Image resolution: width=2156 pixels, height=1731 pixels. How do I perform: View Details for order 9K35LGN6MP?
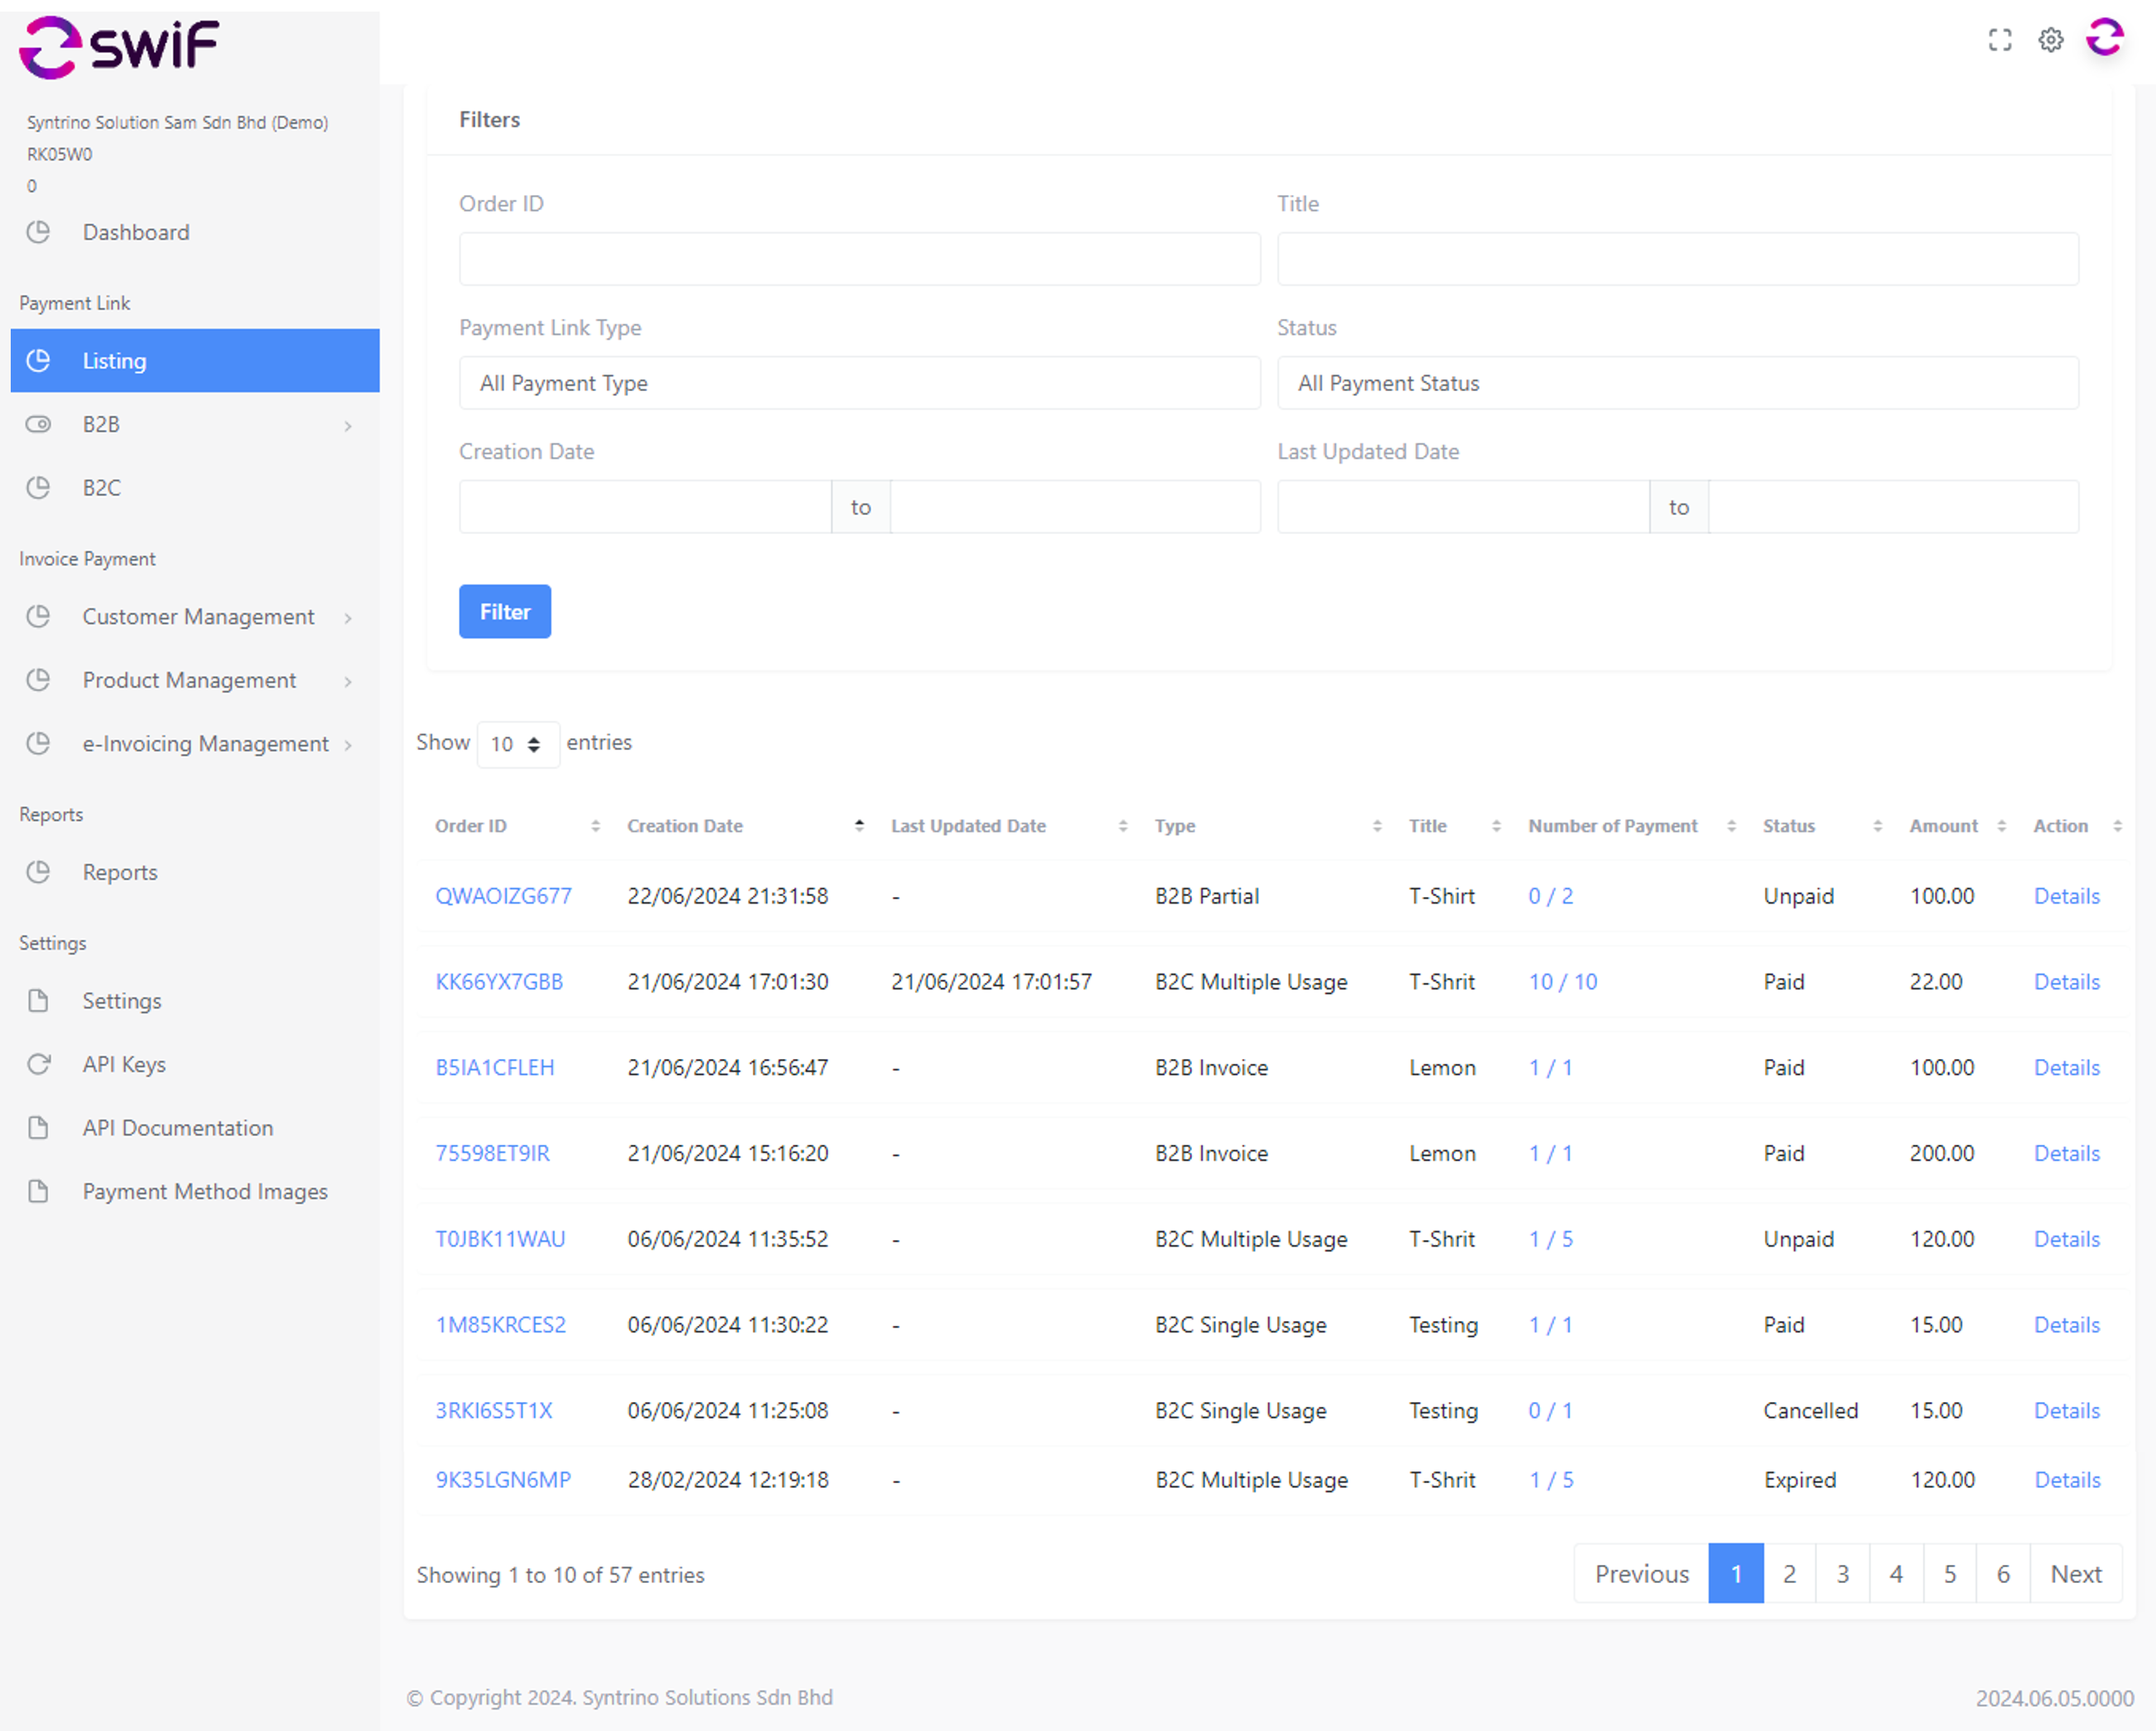[2067, 1480]
